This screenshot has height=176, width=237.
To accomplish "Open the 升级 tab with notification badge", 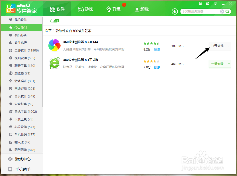I will (x=114, y=9).
